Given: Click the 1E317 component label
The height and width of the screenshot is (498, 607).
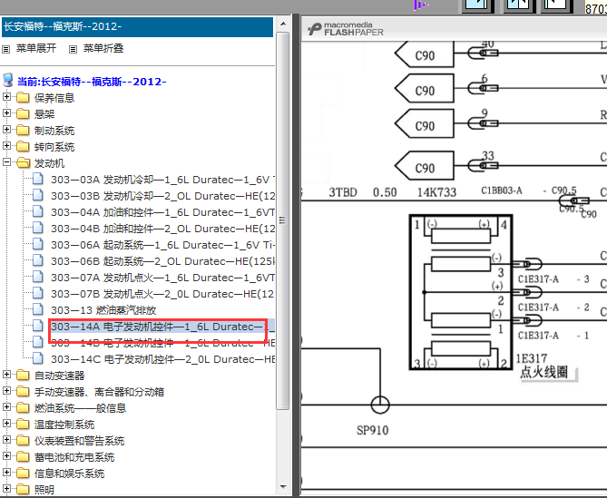Looking at the screenshot, I should point(532,358).
